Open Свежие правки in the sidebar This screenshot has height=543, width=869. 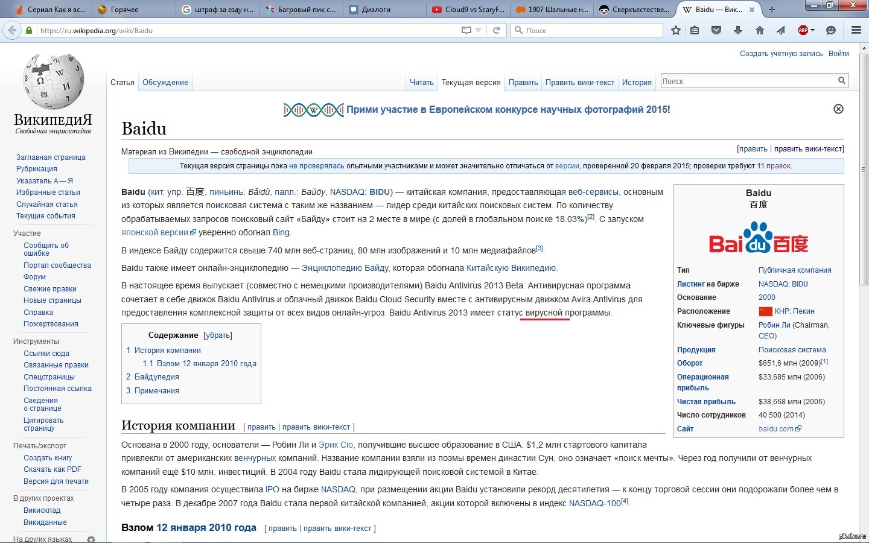coord(50,289)
